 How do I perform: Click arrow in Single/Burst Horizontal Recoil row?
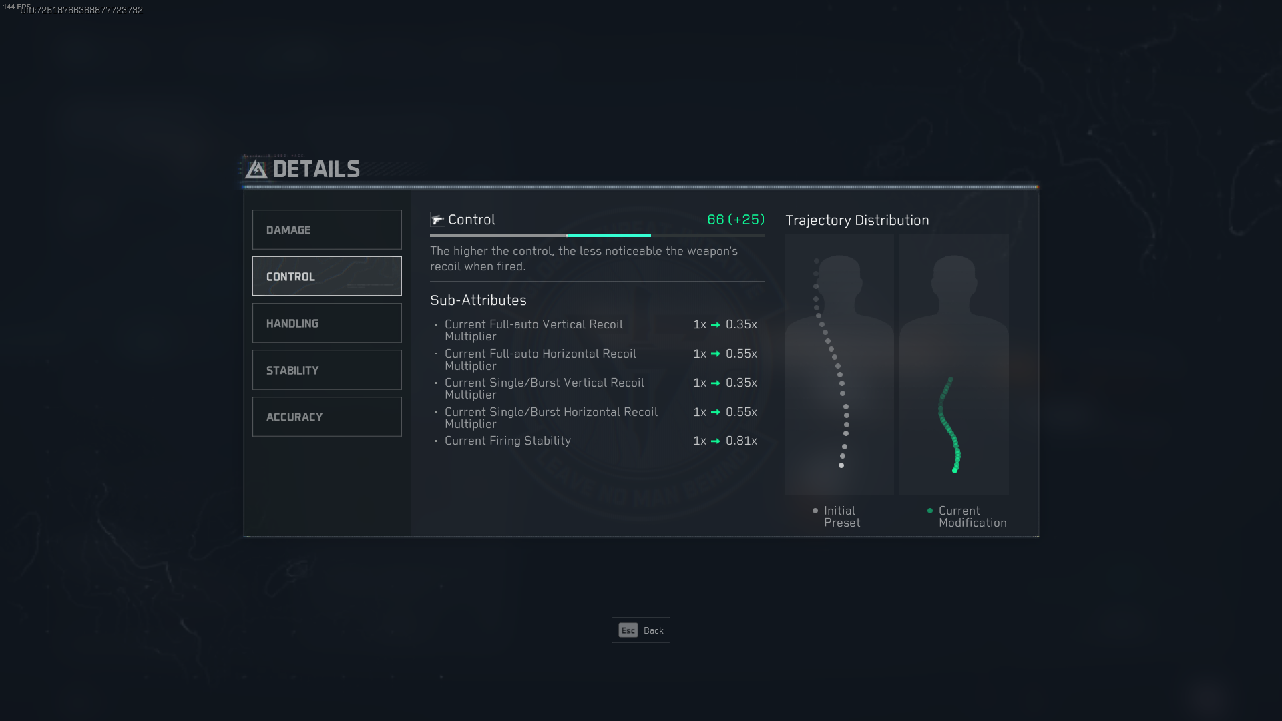(x=715, y=413)
